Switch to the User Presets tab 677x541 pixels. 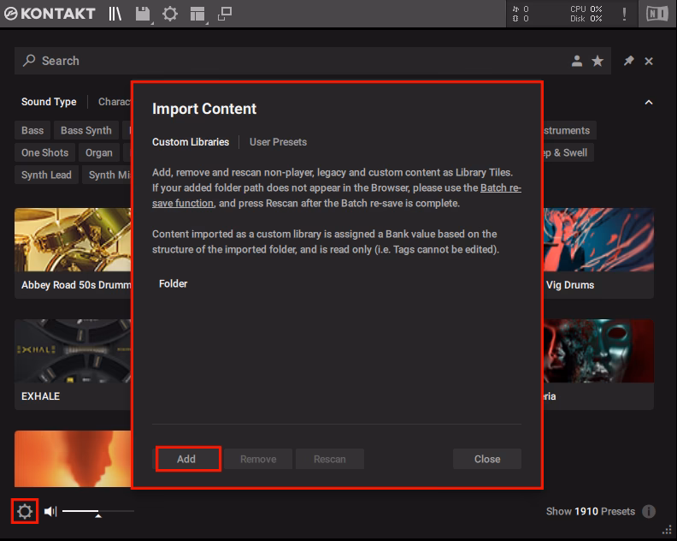point(278,142)
